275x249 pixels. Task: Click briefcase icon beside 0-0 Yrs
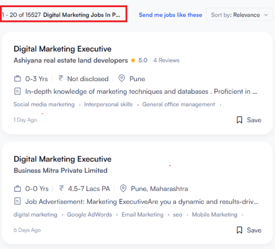coord(18,189)
